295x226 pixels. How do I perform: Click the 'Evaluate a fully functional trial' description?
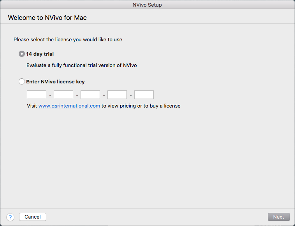pyautogui.click(x=82, y=65)
